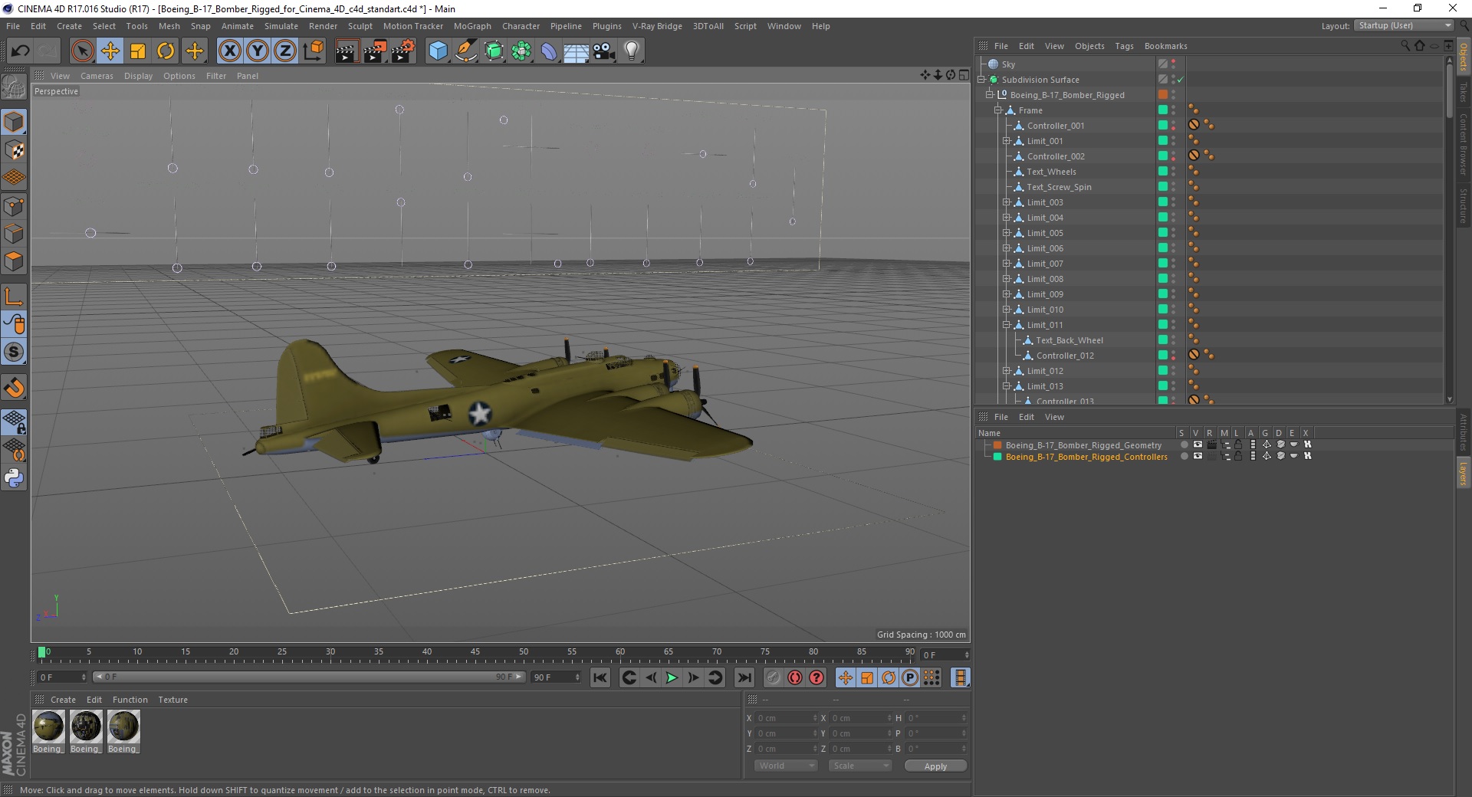The height and width of the screenshot is (797, 1472).
Task: Go to end of animation
Action: (744, 677)
